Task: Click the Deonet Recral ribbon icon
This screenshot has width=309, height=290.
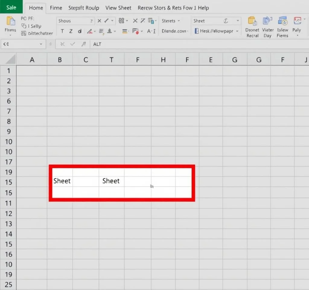Action: pyautogui.click(x=252, y=21)
